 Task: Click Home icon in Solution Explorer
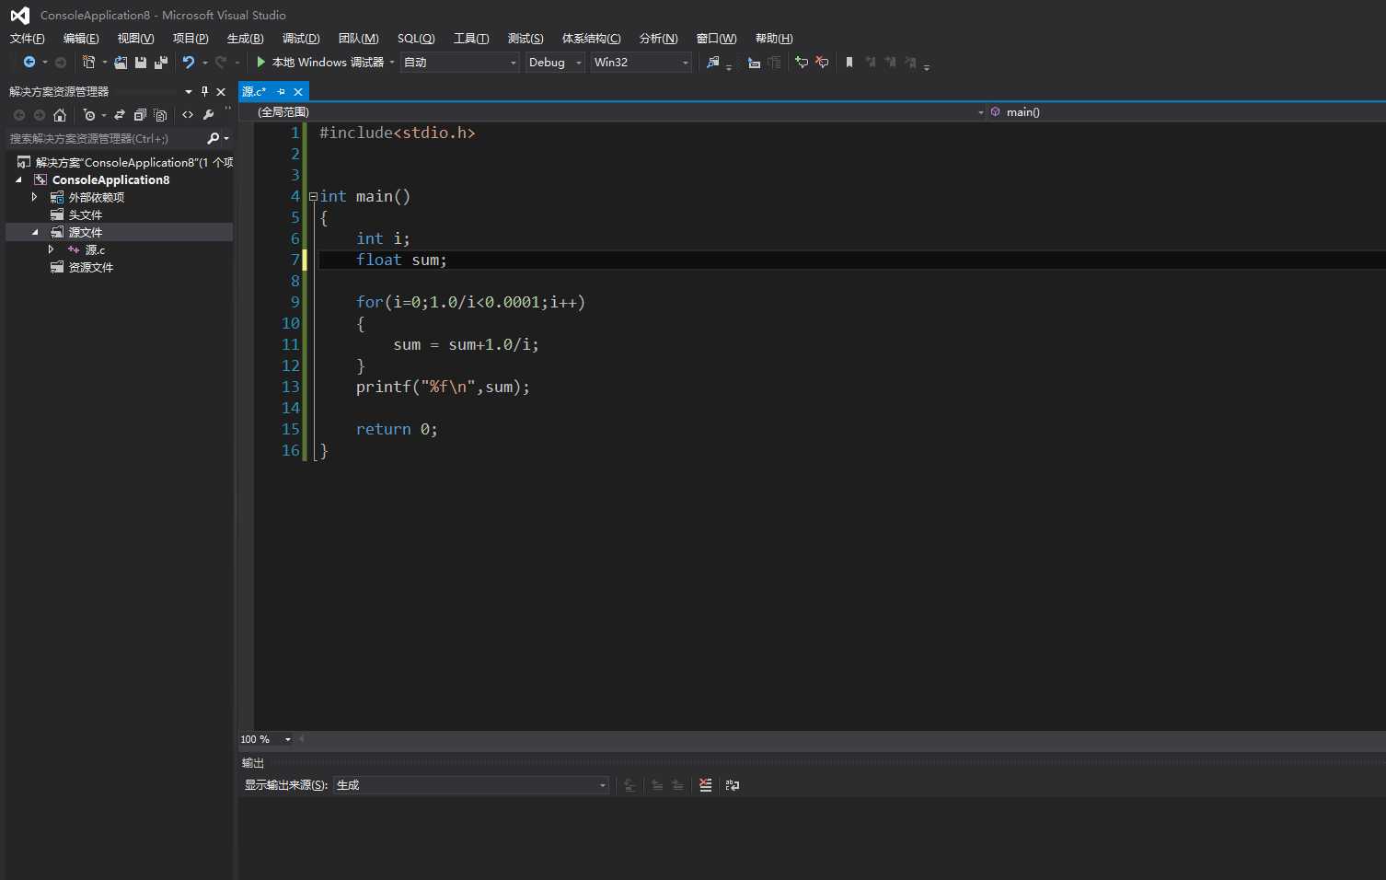coord(60,115)
